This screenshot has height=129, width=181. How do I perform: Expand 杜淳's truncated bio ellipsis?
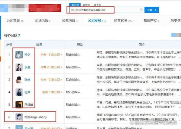pos(179,95)
